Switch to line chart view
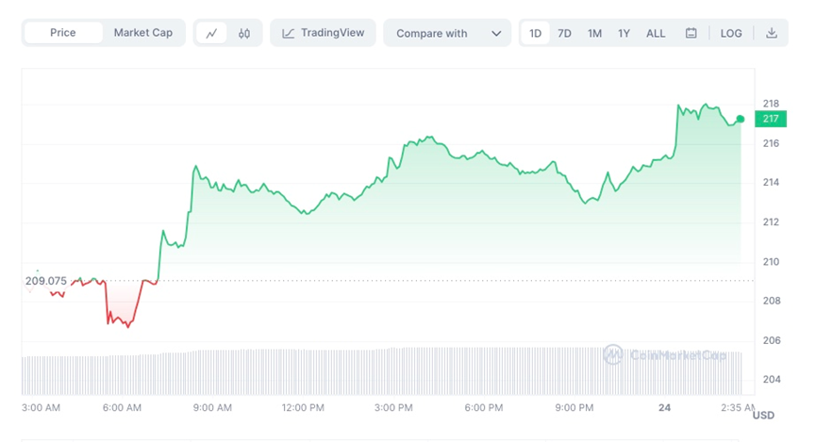Viewport: 816px width, 442px height. click(x=211, y=33)
